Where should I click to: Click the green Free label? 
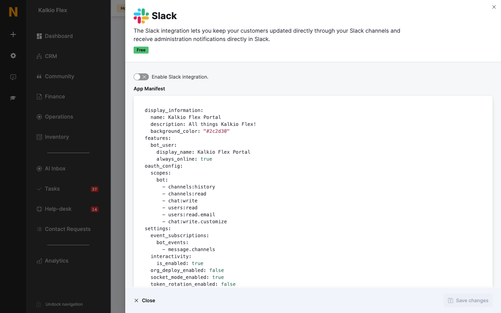coord(141,50)
